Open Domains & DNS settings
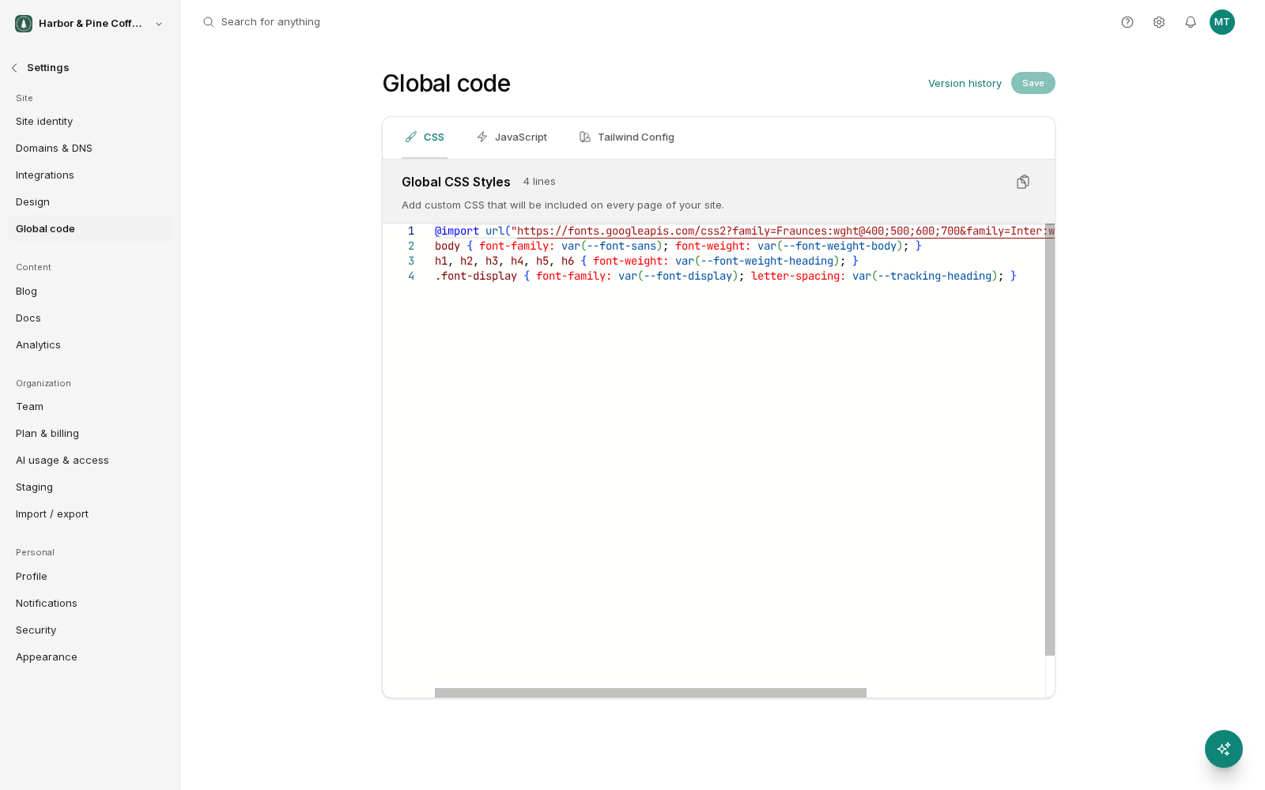The height and width of the screenshot is (790, 1265). [x=89, y=149]
